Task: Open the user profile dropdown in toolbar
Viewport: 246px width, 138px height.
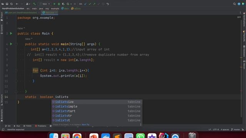Action: (28, 4)
